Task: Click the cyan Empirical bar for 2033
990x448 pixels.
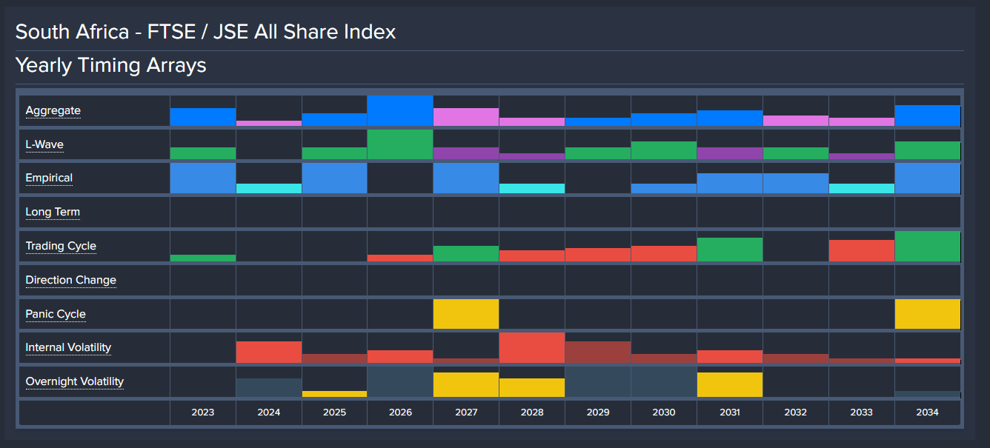Action: [862, 189]
